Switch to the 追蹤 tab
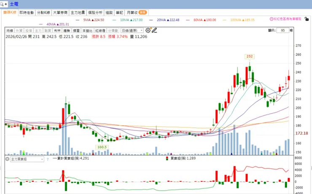 click(x=109, y=13)
